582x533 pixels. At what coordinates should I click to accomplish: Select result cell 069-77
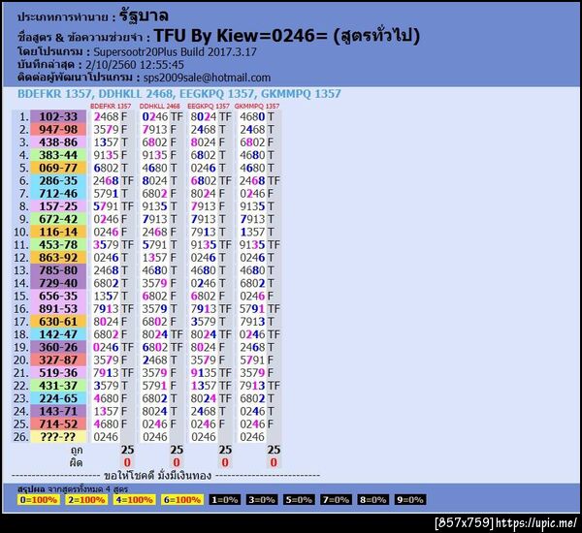pyautogui.click(x=58, y=168)
